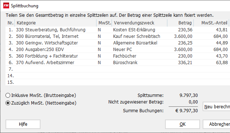Viewport: 230px width, 133px height.
Task: Click the Hilfe button
Action: [x=23, y=124]
